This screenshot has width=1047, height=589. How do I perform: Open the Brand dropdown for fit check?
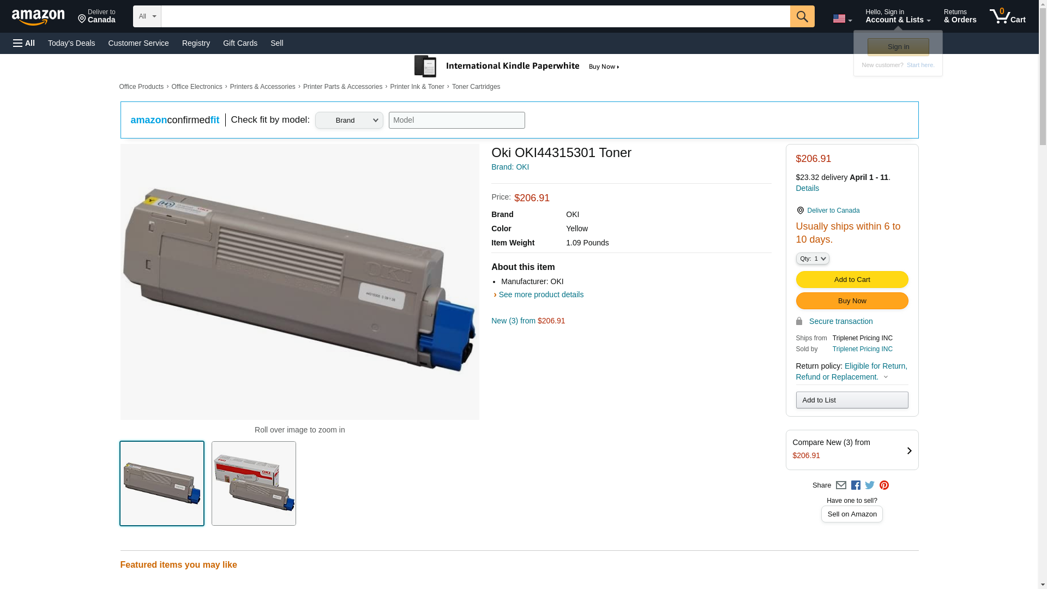(x=349, y=121)
